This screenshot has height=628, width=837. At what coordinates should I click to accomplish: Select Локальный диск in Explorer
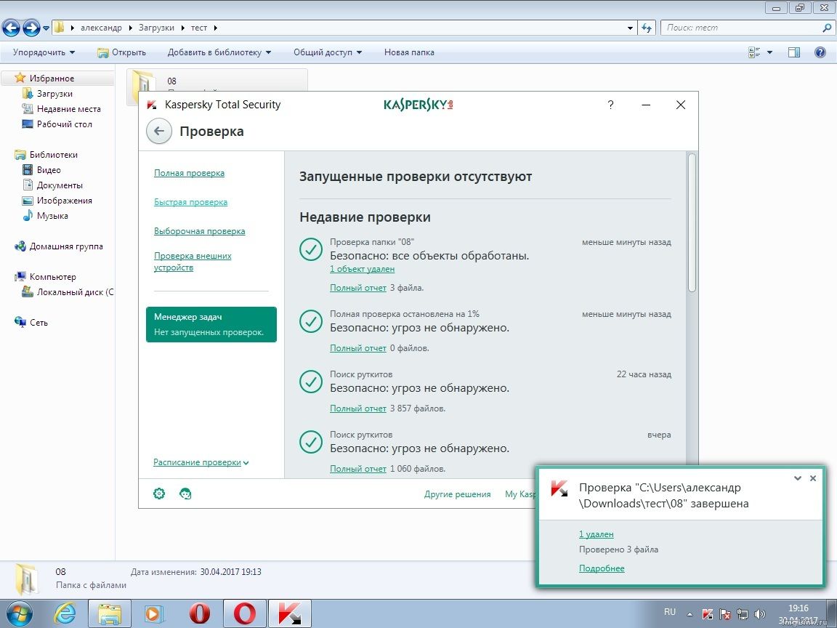coord(75,292)
